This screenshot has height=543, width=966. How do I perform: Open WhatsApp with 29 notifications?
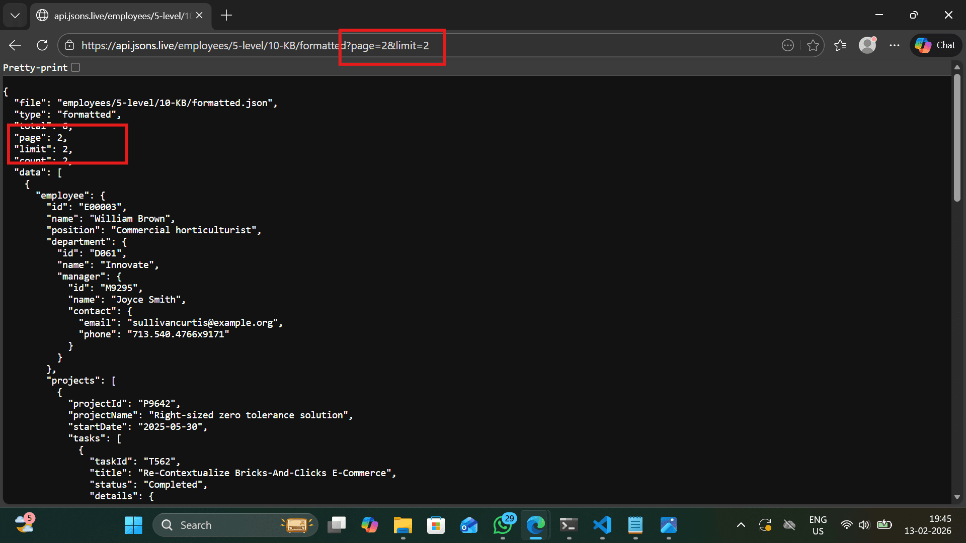[503, 524]
